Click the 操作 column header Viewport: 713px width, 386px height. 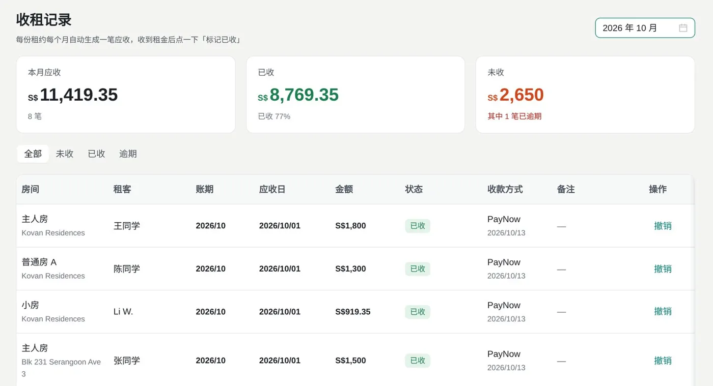pos(658,189)
